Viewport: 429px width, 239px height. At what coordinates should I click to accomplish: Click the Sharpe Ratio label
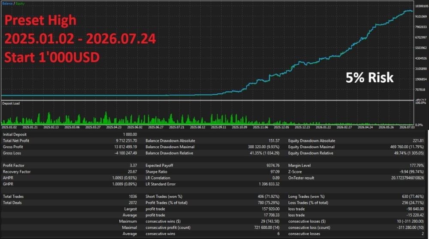[x=156, y=172]
